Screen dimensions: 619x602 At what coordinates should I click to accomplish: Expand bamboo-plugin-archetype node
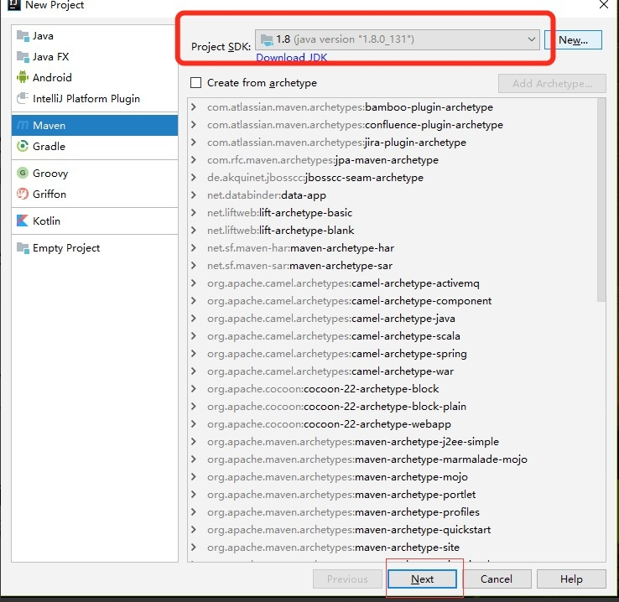[194, 107]
